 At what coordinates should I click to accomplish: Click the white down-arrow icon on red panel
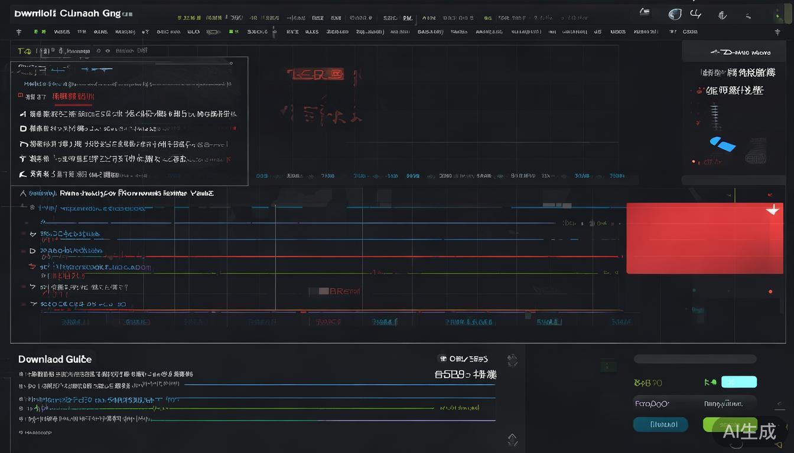click(773, 209)
